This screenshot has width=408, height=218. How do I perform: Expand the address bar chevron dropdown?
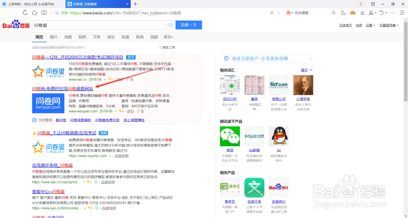pos(278,13)
